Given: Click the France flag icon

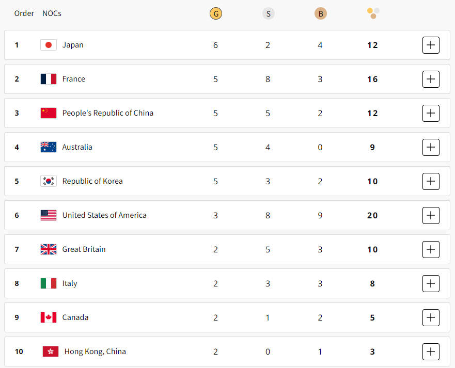Looking at the screenshot, I should (49, 79).
